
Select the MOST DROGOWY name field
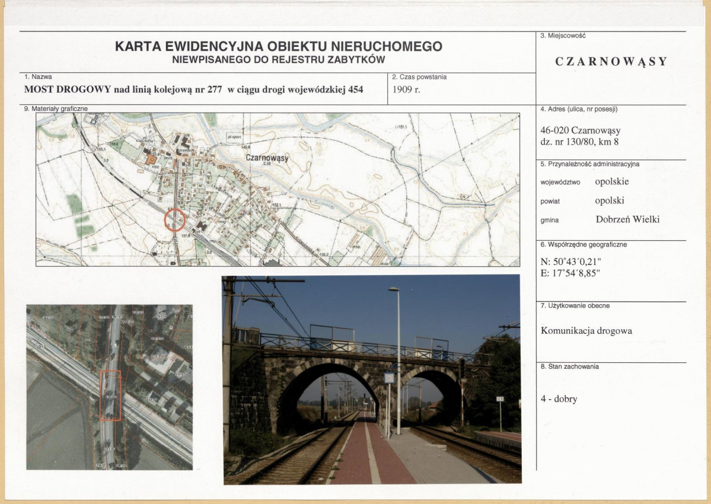click(194, 90)
